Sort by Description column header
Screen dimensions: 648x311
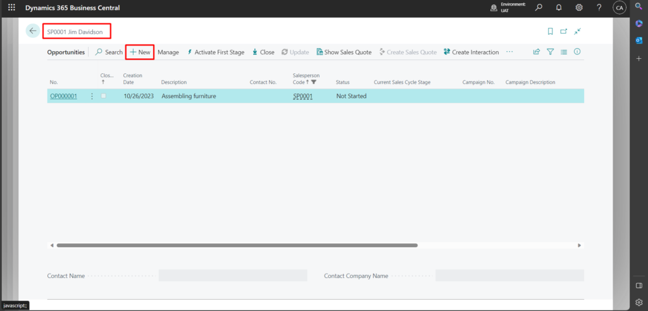click(x=174, y=82)
